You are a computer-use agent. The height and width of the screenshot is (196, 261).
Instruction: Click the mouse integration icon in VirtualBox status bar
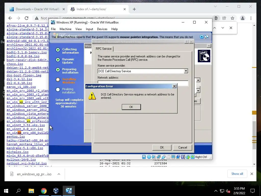coord(188,157)
